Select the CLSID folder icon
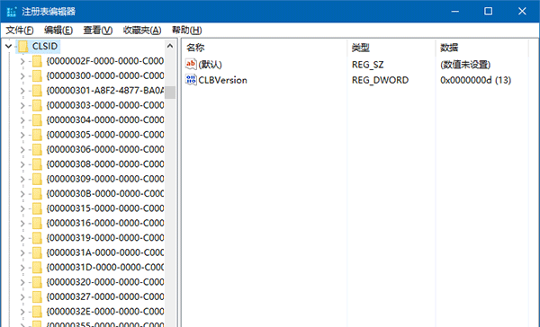This screenshot has height=327, width=540. (x=23, y=46)
